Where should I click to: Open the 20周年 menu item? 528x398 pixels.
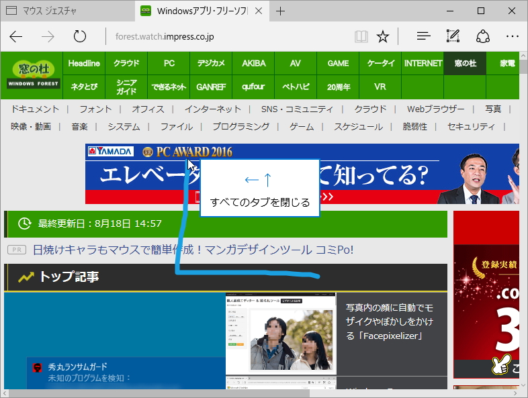(x=338, y=87)
